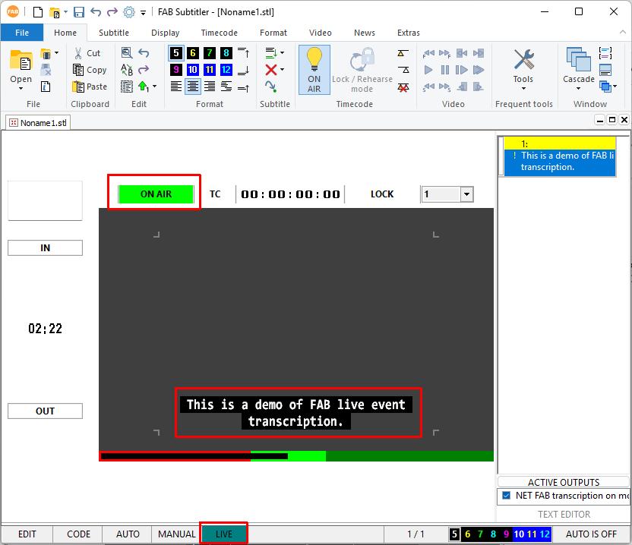The image size is (632, 545).
Task: Click the Paste clipboard icon
Action: coord(78,87)
